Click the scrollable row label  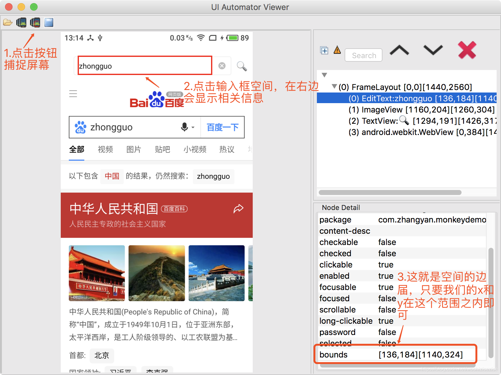tap(337, 310)
